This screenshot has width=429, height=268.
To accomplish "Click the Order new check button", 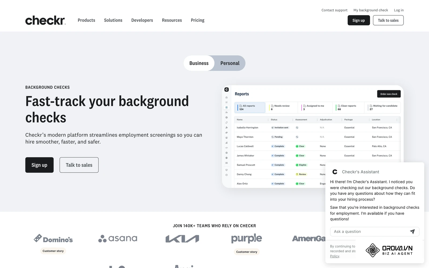I will (389, 94).
